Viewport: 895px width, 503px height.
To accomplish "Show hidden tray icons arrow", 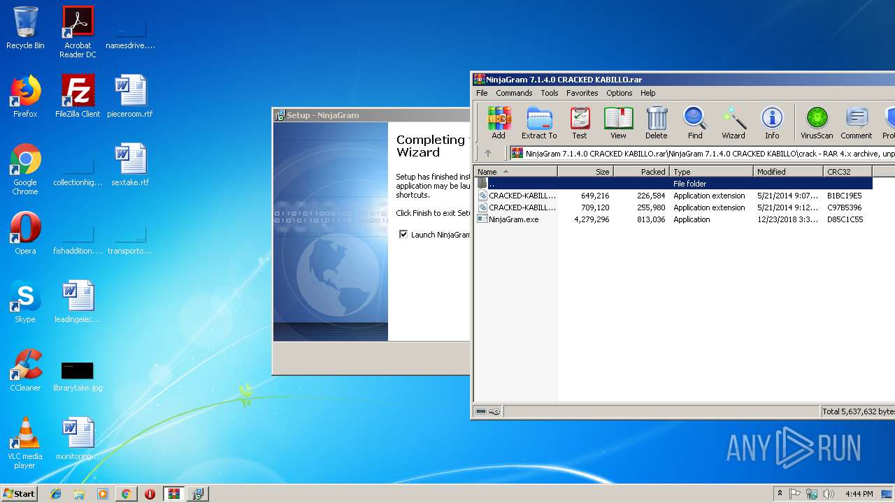I will click(780, 494).
